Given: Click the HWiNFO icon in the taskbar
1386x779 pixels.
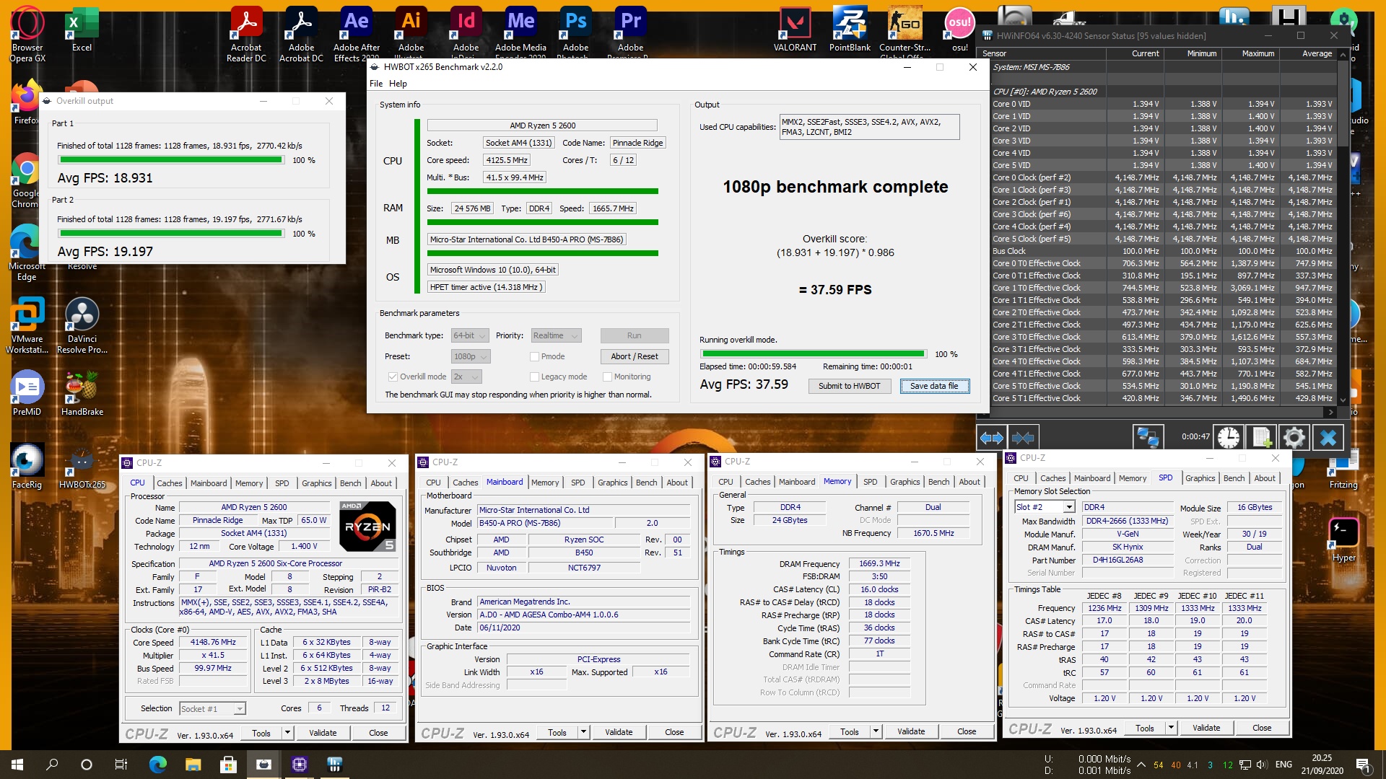Looking at the screenshot, I should (334, 764).
